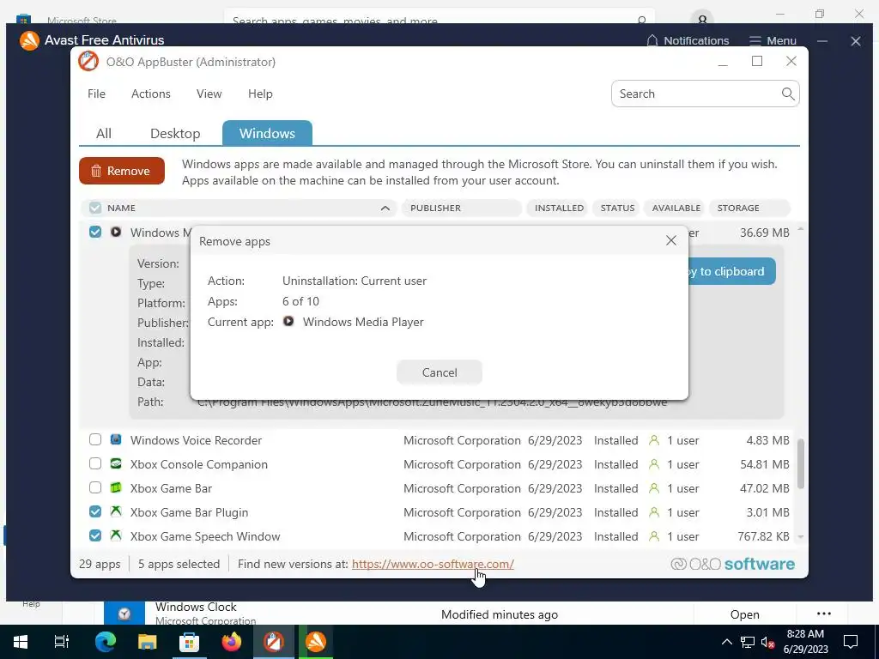Open the Actions menu

[151, 94]
